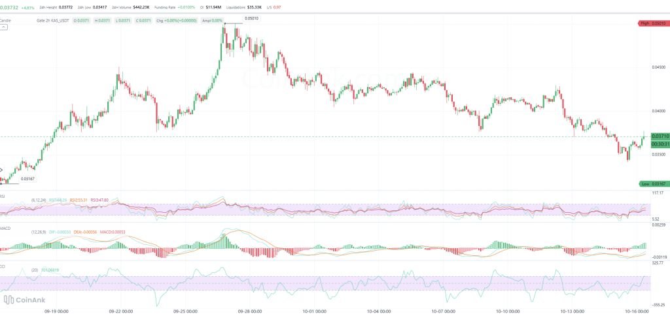Click the 24h Low value 0.03417

pos(99,7)
